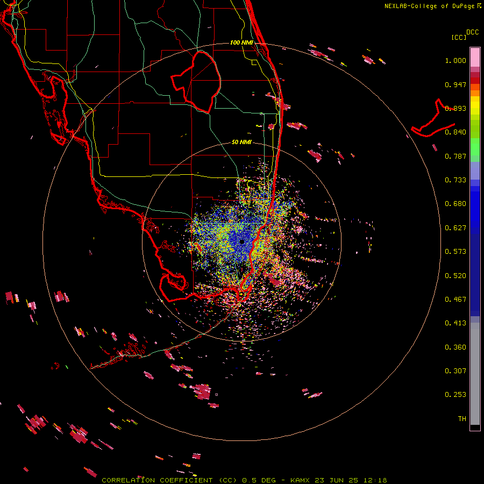Click the pink top segment of the color bar

475,57
